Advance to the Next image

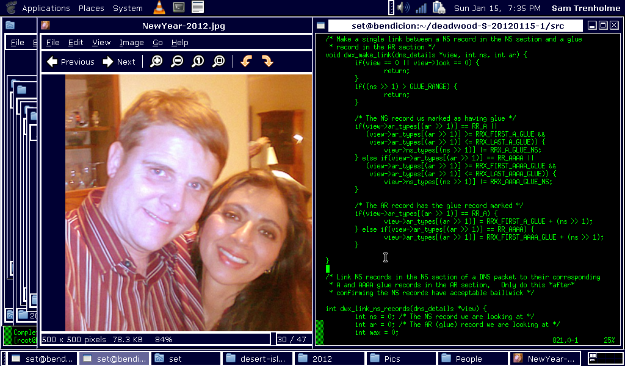119,62
